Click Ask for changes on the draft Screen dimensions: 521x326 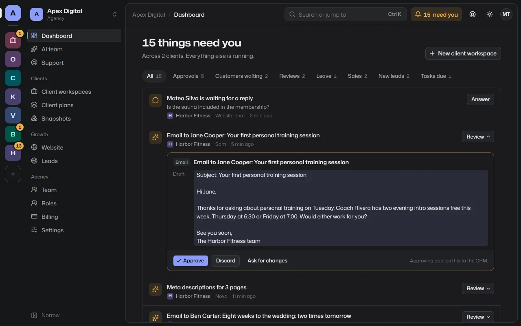click(x=267, y=261)
